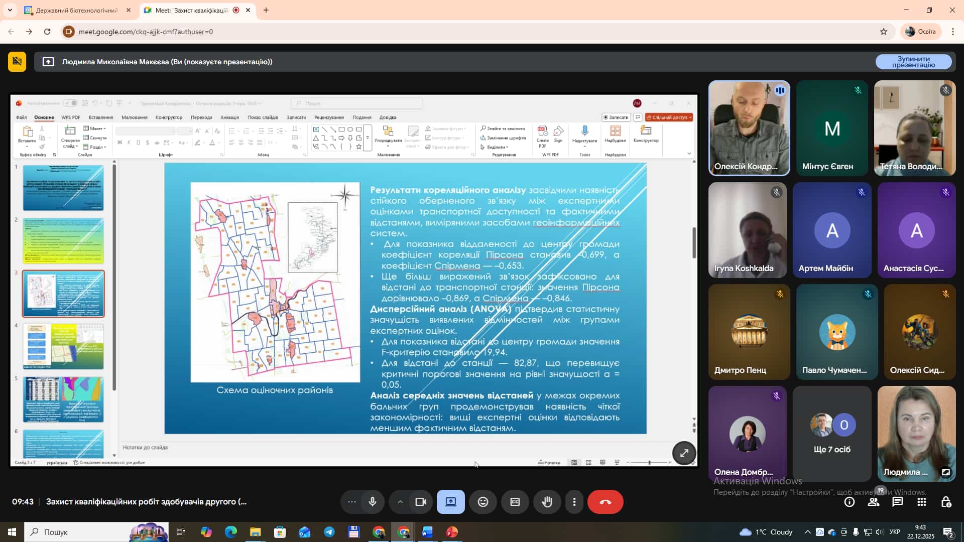Toggle screen presentation button
The width and height of the screenshot is (964, 542).
pos(450,502)
